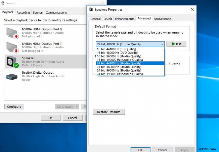Open the Recording tab in Sound window

tap(23, 13)
